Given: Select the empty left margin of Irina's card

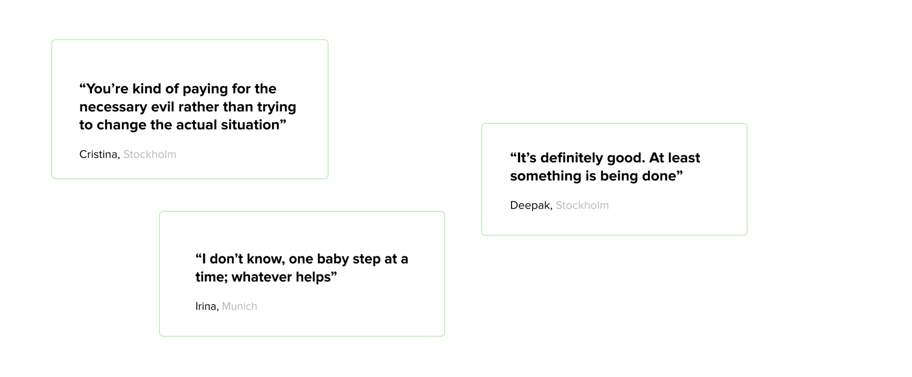Looking at the screenshot, I should point(176,274).
